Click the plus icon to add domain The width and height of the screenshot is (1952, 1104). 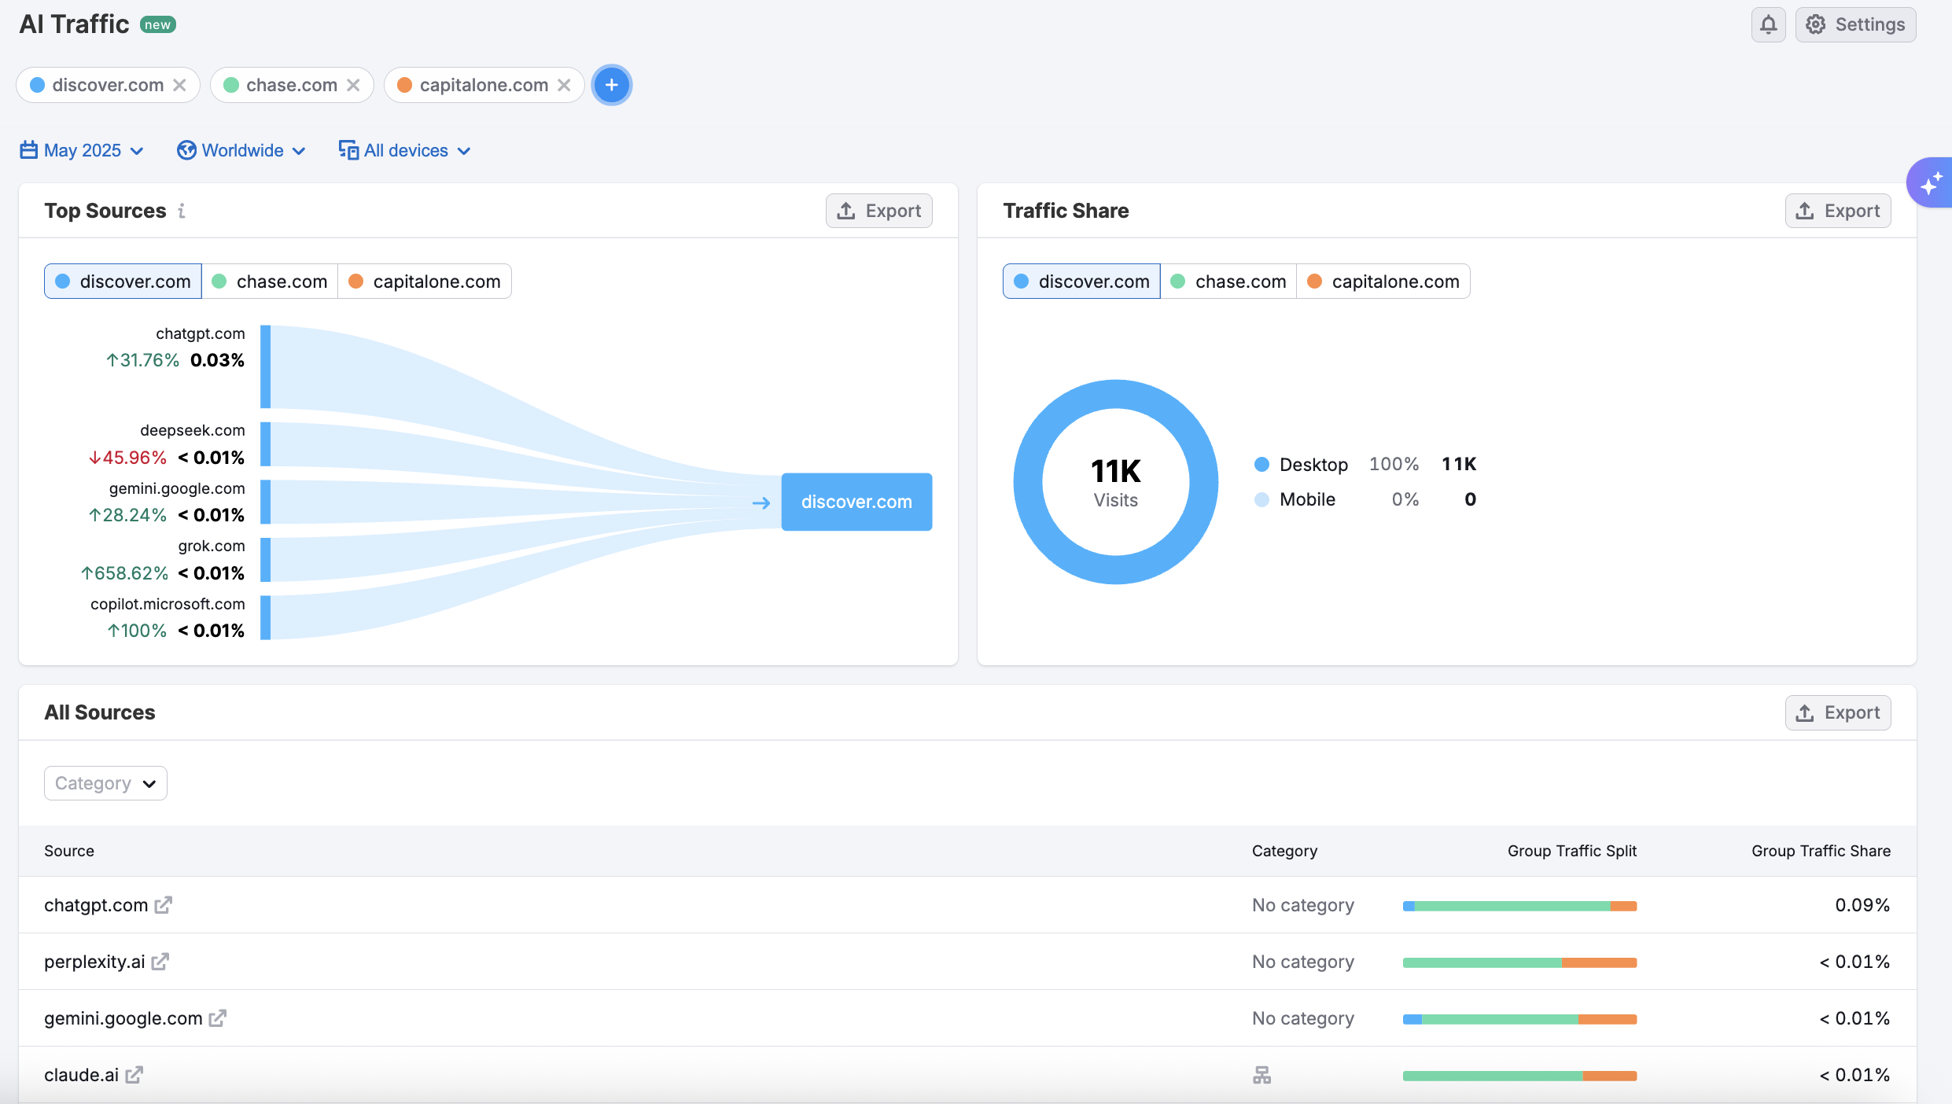pos(612,85)
